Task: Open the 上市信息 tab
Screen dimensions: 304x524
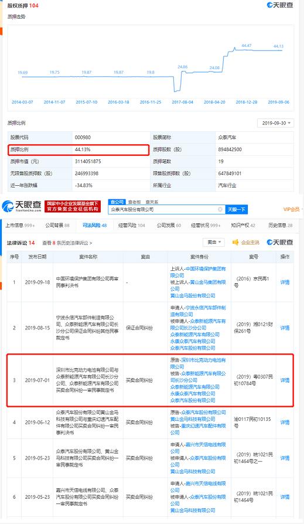Action: [x=20, y=225]
